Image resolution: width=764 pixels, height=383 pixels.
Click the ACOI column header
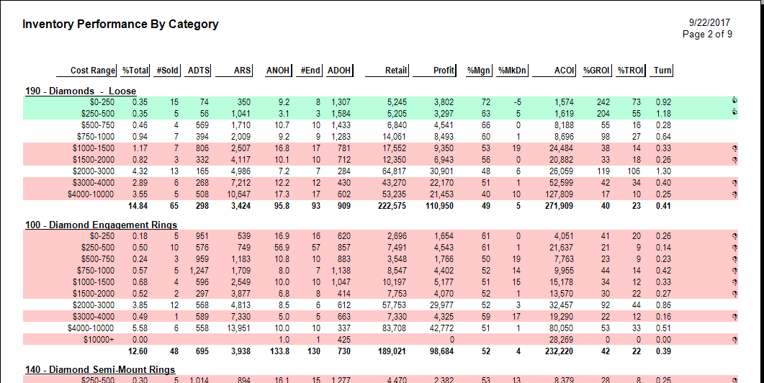coord(565,71)
